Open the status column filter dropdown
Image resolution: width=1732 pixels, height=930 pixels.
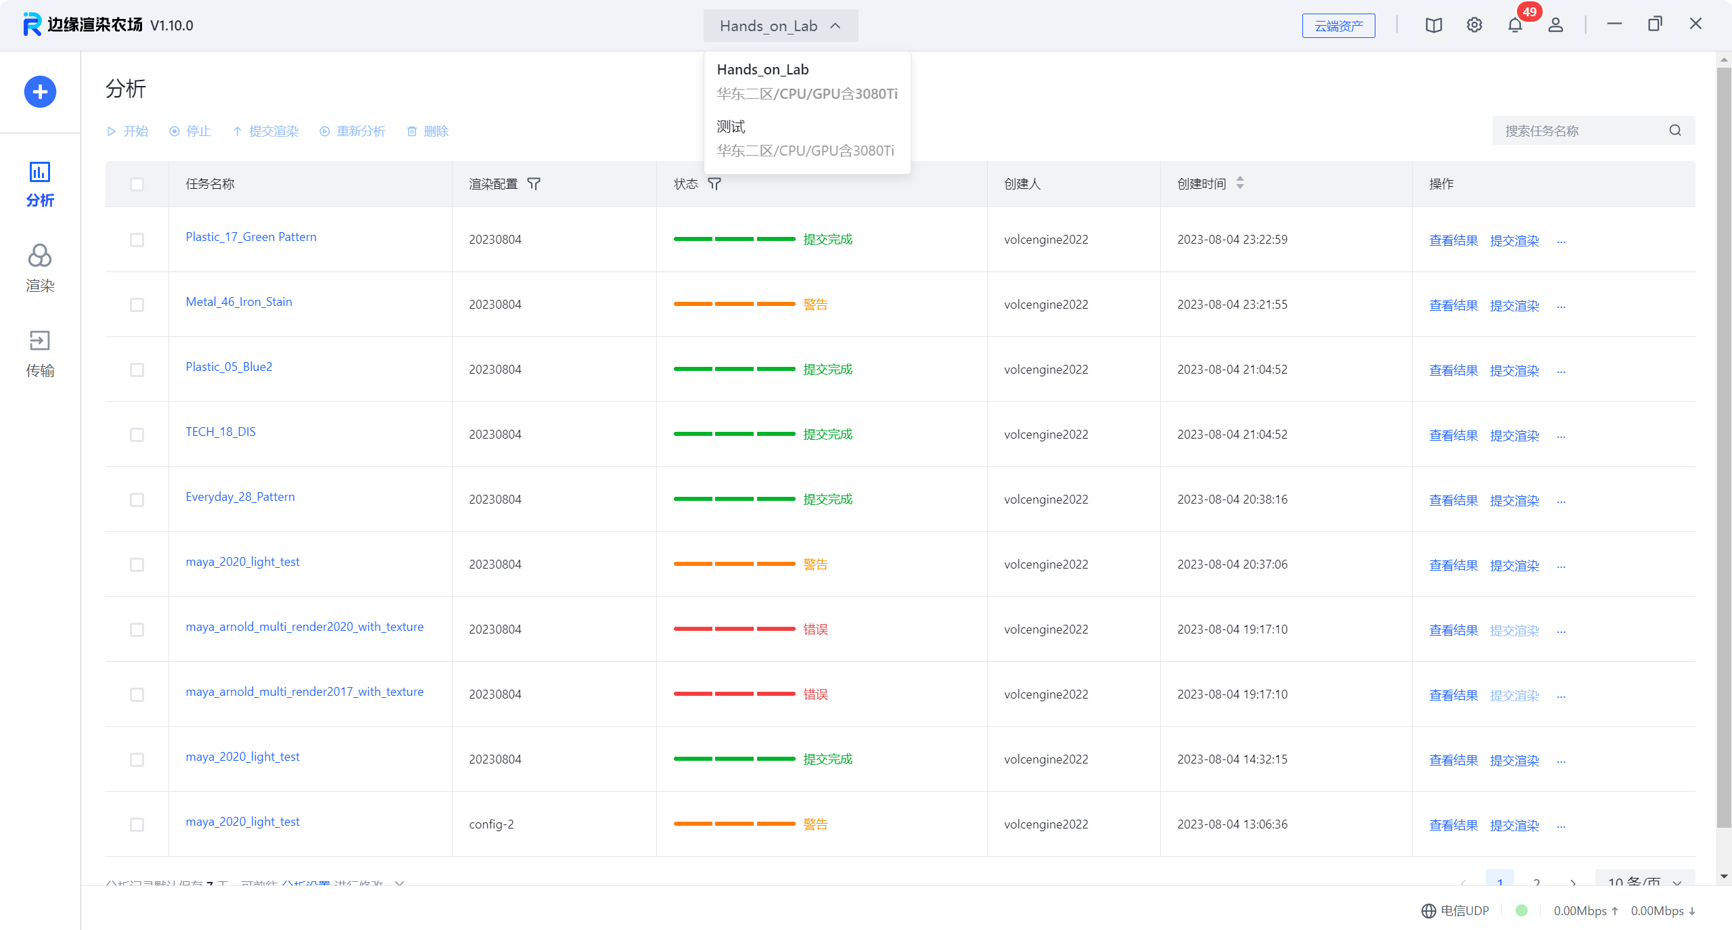714,184
